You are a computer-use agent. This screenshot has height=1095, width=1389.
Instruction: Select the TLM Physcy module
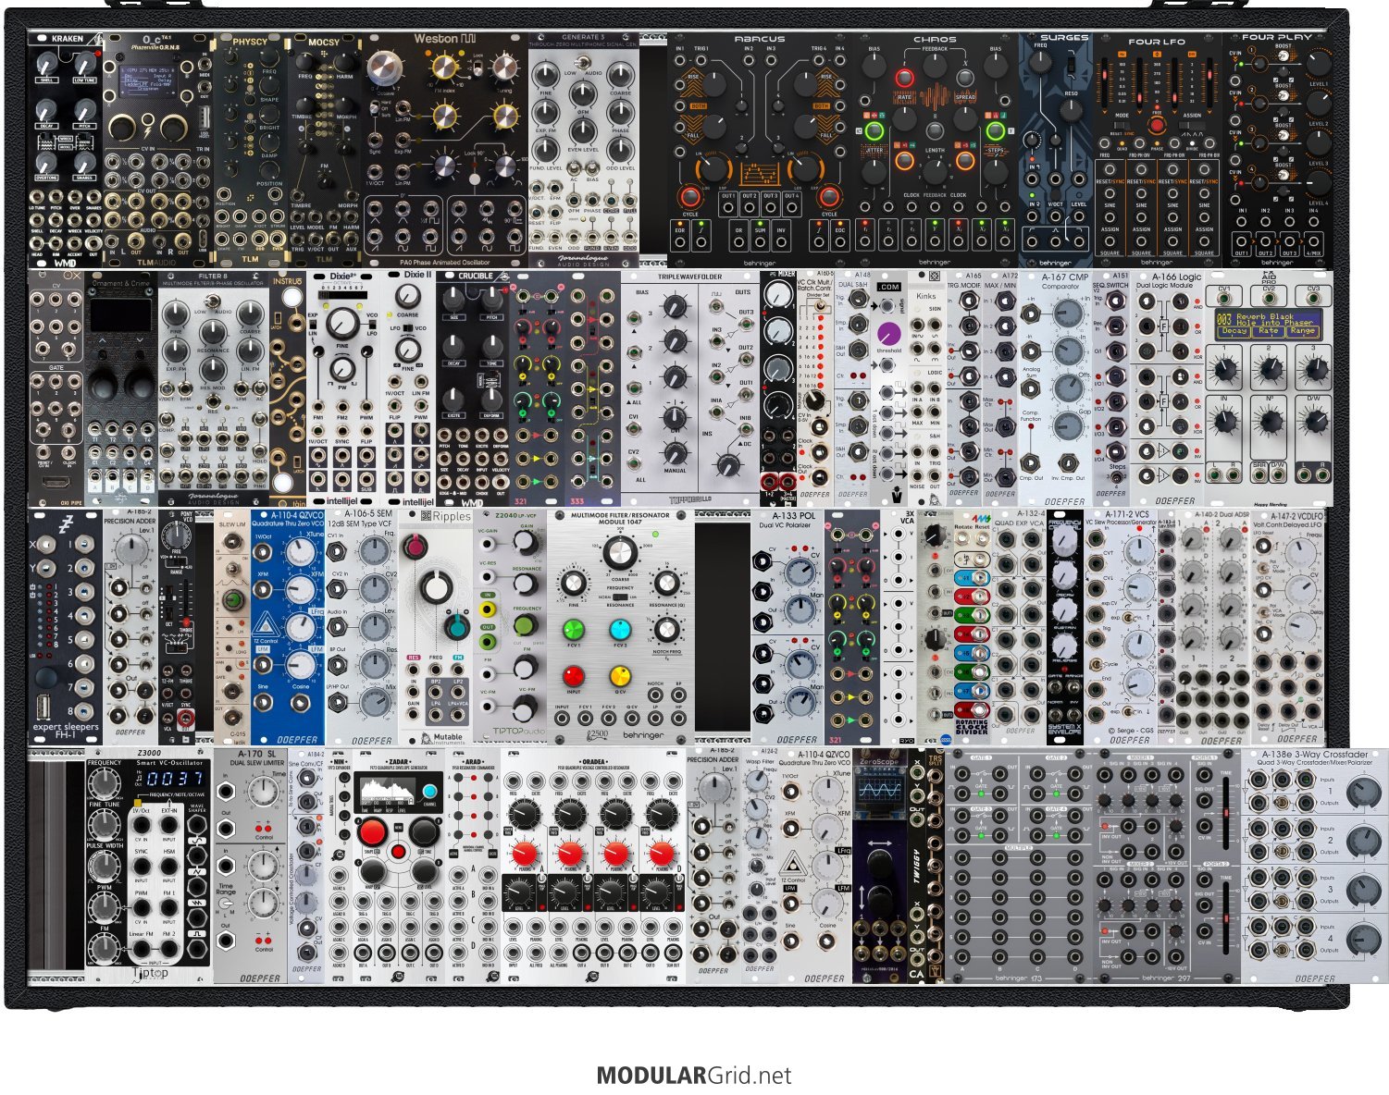click(250, 149)
